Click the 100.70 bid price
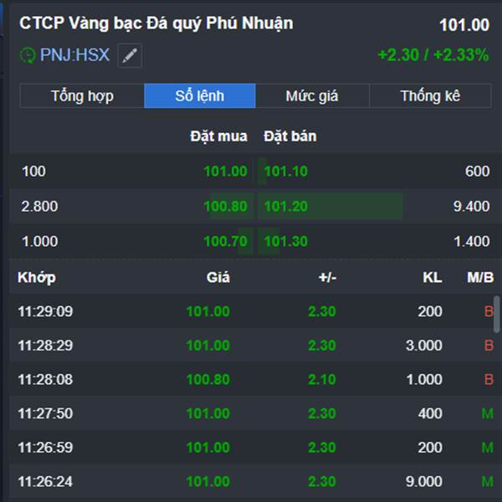502x502 pixels. click(225, 242)
